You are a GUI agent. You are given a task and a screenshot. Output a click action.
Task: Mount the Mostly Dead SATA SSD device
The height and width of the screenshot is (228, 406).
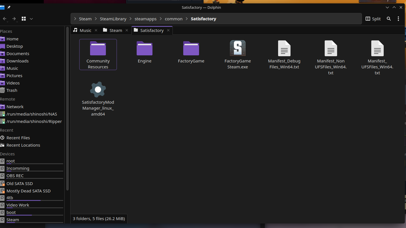[x=32, y=191]
